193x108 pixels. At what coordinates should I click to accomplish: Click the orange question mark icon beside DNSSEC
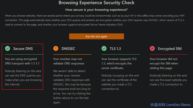coord(56,49)
